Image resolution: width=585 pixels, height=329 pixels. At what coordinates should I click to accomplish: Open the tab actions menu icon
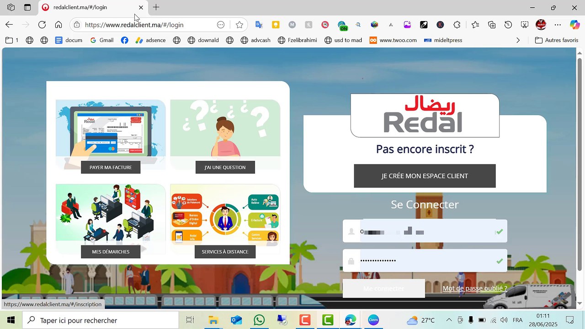pyautogui.click(x=27, y=7)
